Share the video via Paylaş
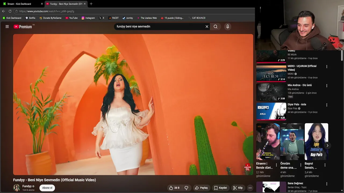Viewport: 344px width, 193px height. click(x=201, y=188)
